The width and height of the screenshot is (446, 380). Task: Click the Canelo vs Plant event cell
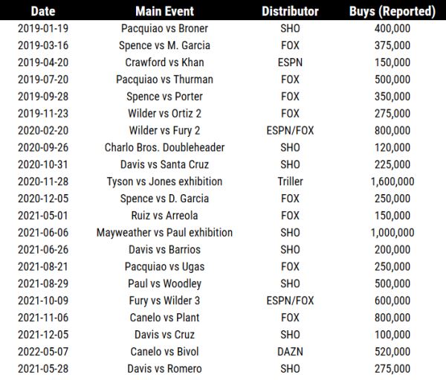coord(164,318)
